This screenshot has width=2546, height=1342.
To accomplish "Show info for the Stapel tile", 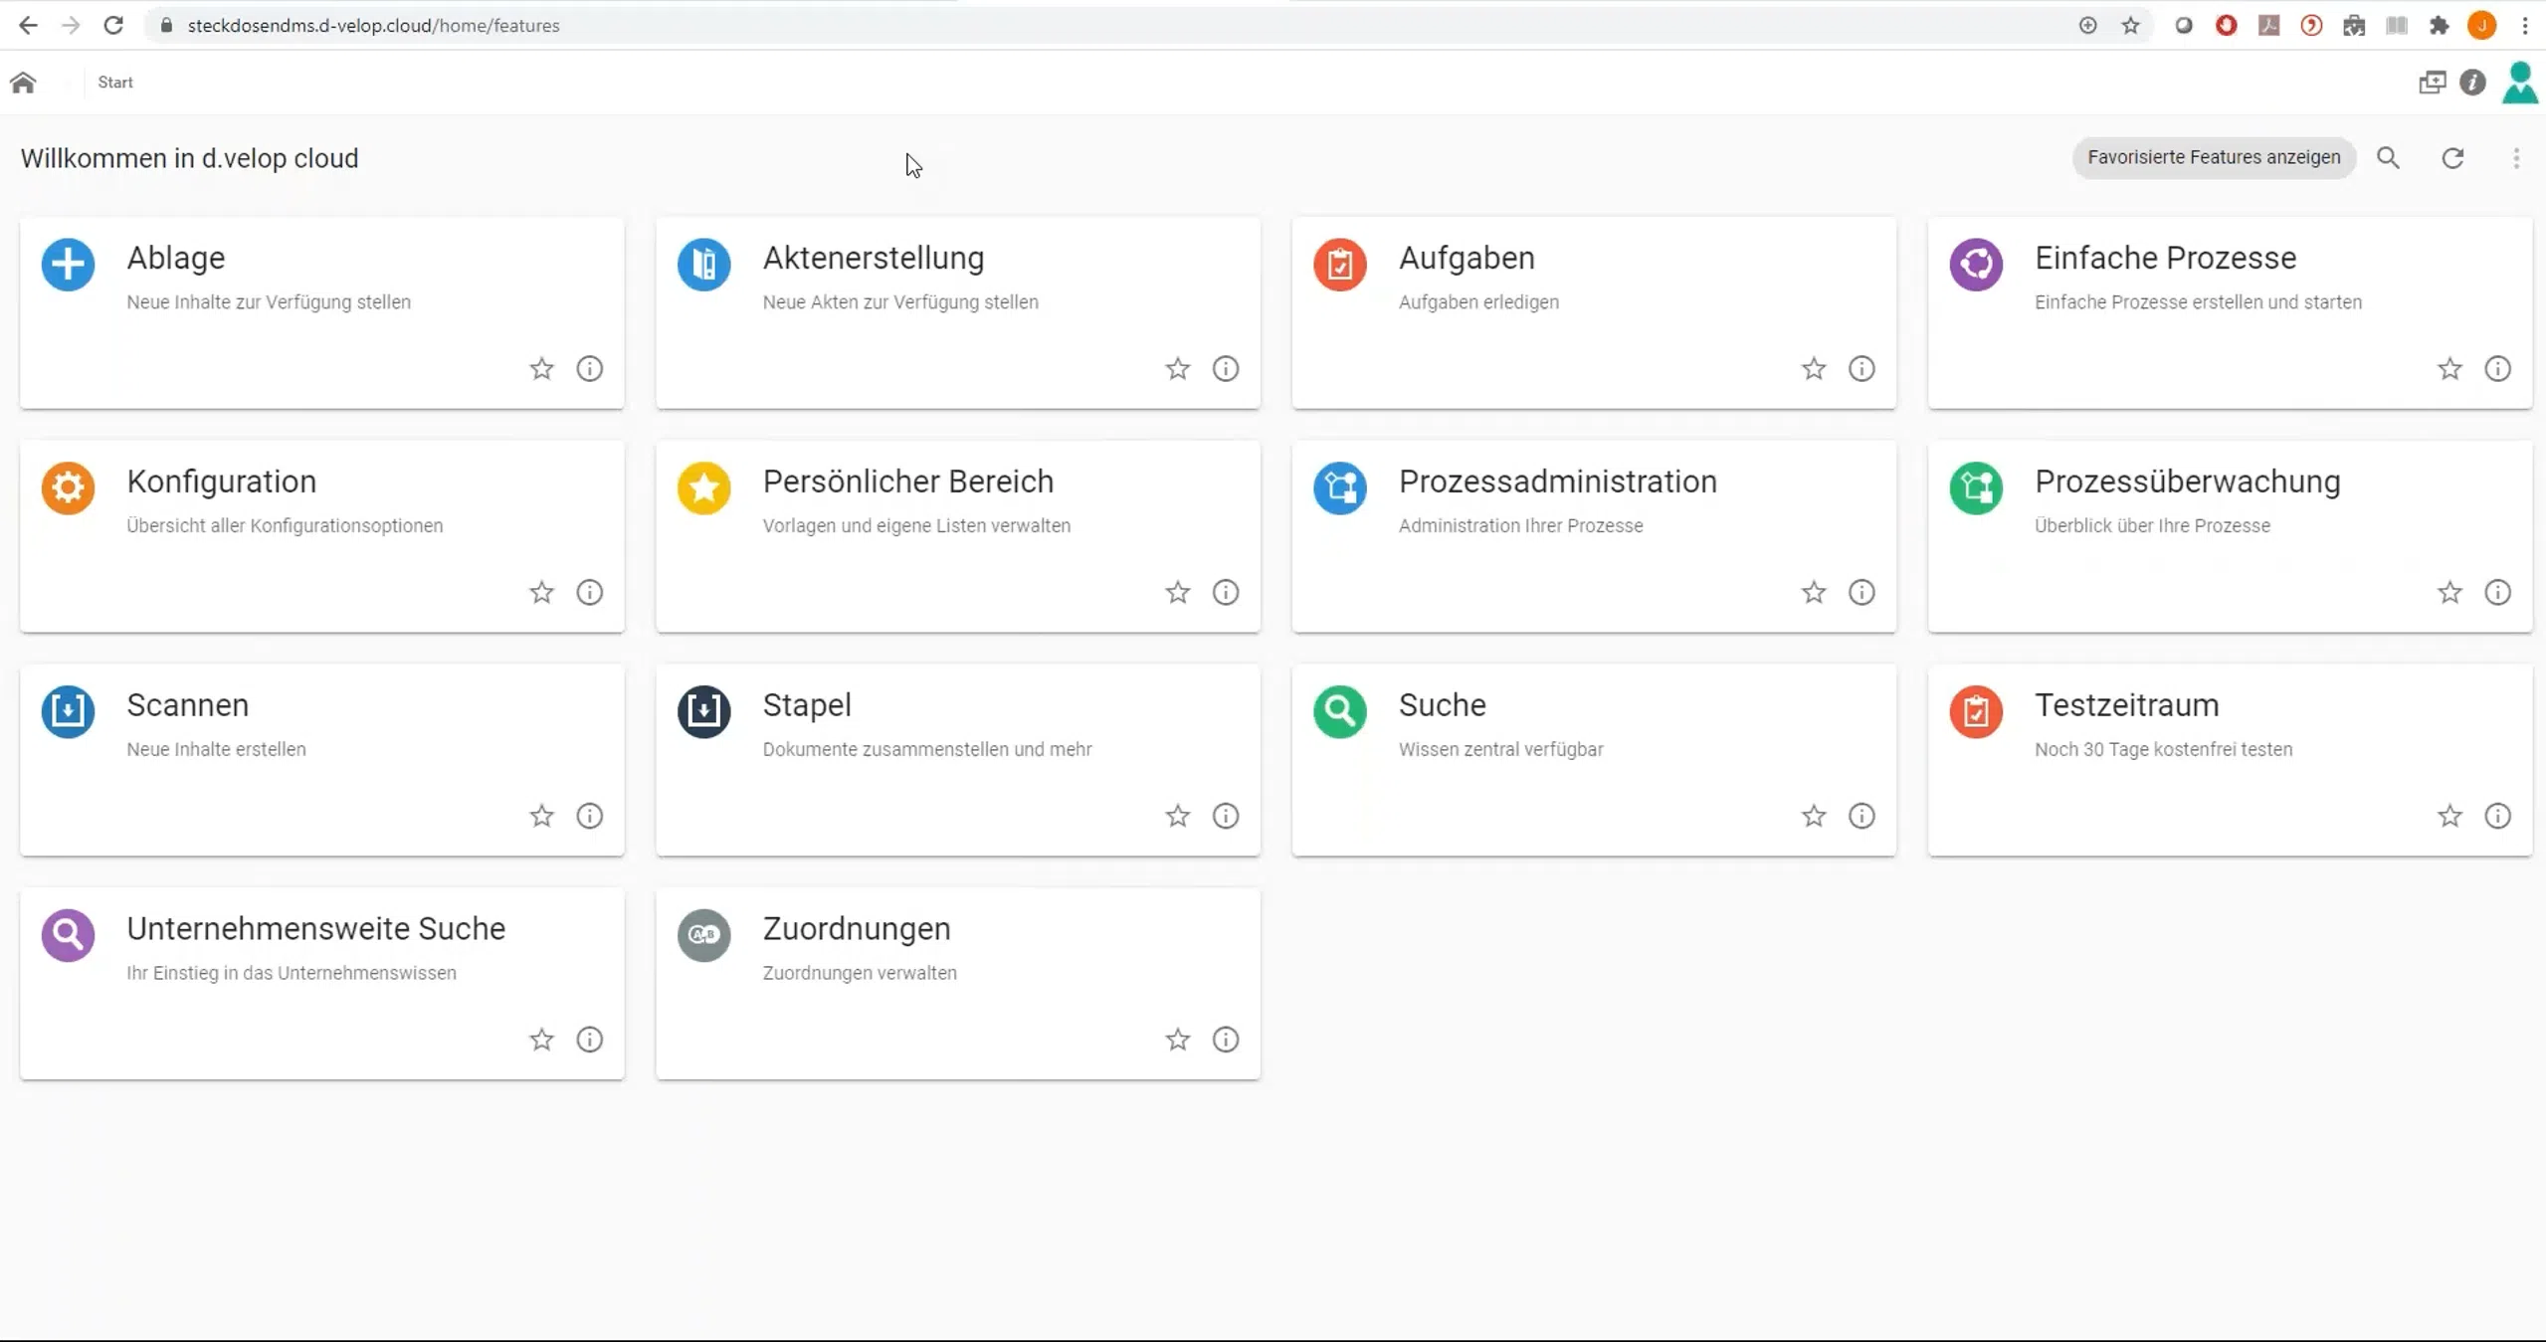I will pyautogui.click(x=1226, y=817).
